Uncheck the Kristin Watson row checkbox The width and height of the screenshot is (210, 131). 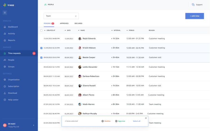41,48
